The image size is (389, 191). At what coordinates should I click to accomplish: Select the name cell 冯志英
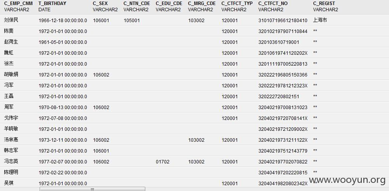pos(11,161)
